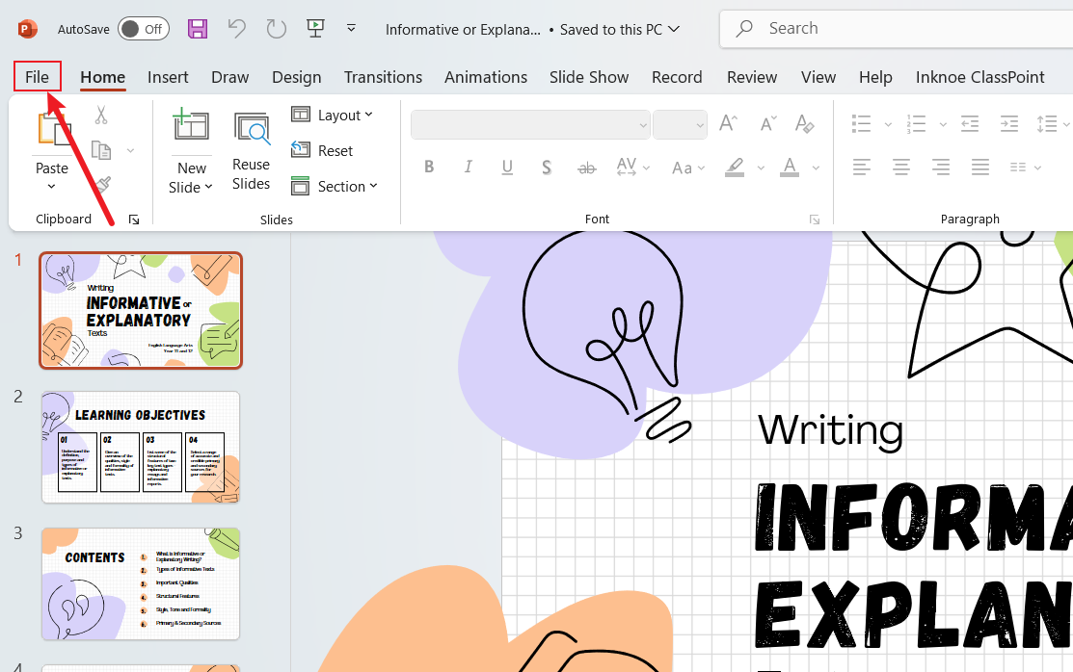1073x672 pixels.
Task: Open the Reuse Slides tool
Action: [252, 152]
